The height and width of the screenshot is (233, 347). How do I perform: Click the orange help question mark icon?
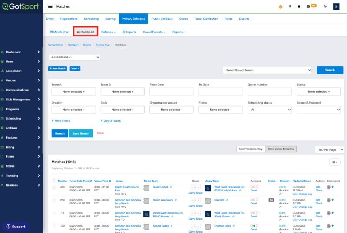click(x=281, y=7)
